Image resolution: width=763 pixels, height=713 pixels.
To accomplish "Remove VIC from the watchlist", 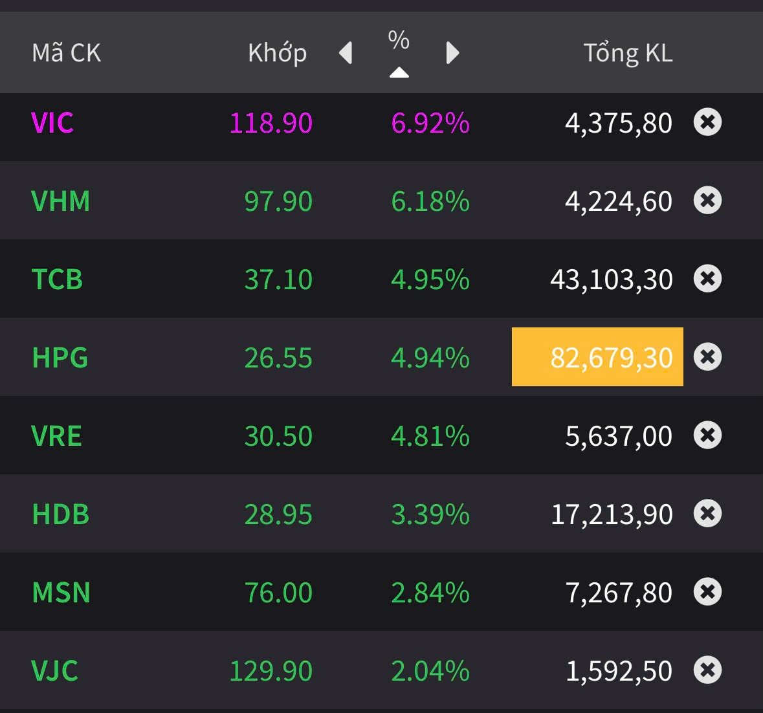I will (x=707, y=122).
